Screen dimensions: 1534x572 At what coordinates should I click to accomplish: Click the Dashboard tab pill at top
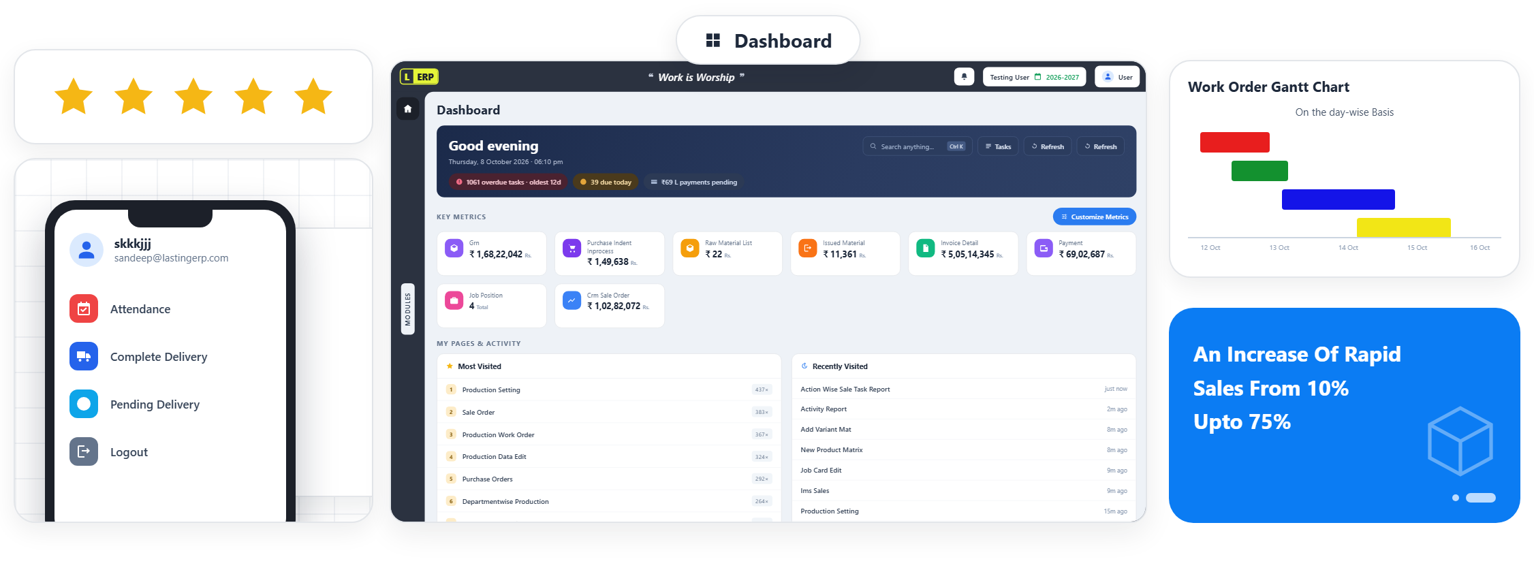[768, 41]
